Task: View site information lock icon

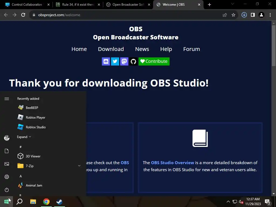Action: (34, 15)
